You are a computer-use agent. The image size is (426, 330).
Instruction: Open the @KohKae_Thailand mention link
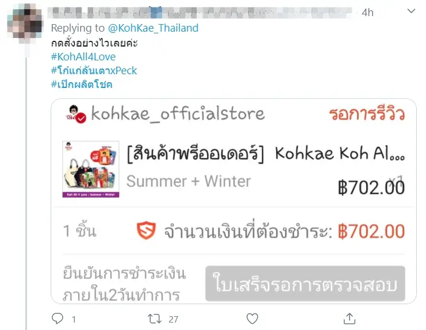(153, 28)
